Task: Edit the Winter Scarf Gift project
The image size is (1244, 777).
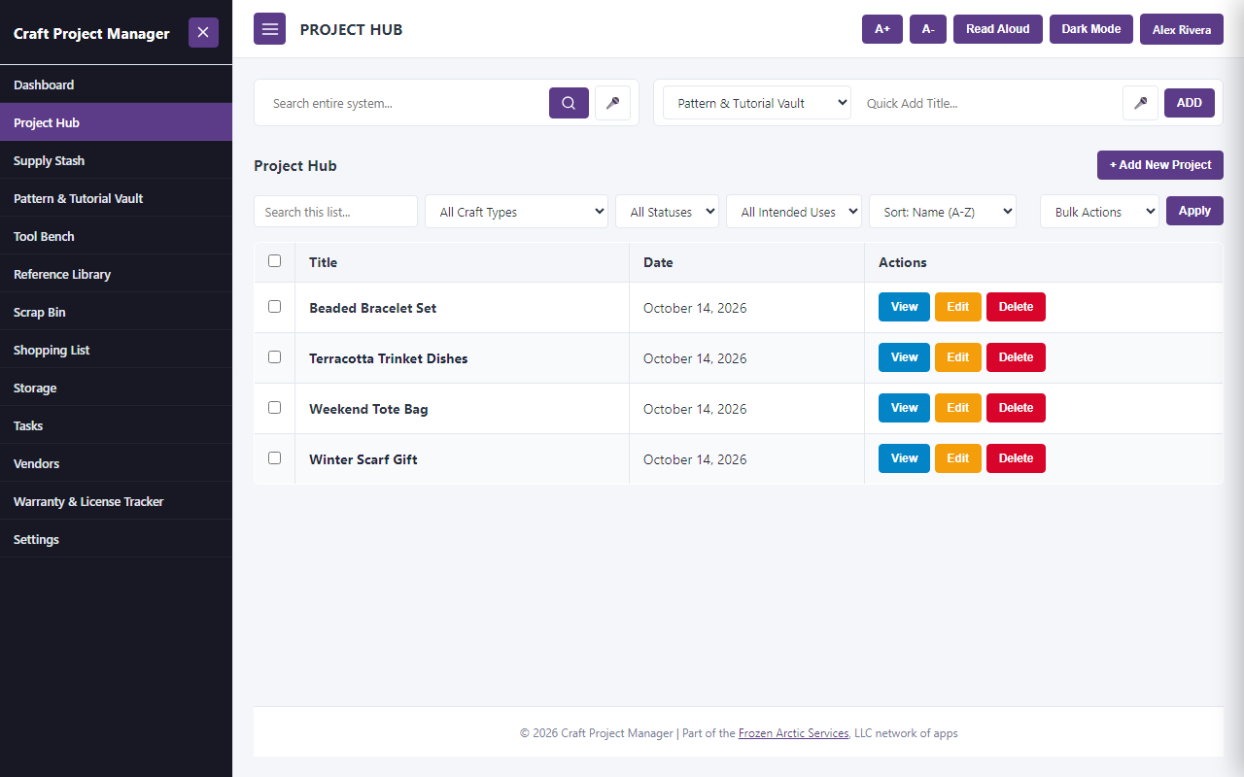Action: tap(958, 458)
